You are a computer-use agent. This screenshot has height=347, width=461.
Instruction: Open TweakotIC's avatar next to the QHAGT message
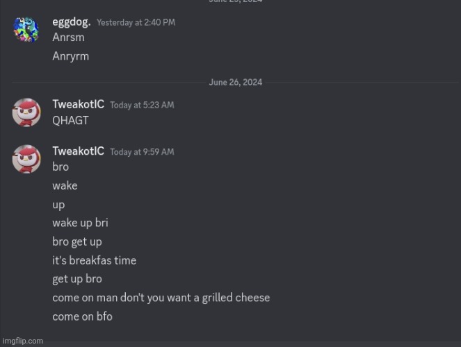click(26, 112)
